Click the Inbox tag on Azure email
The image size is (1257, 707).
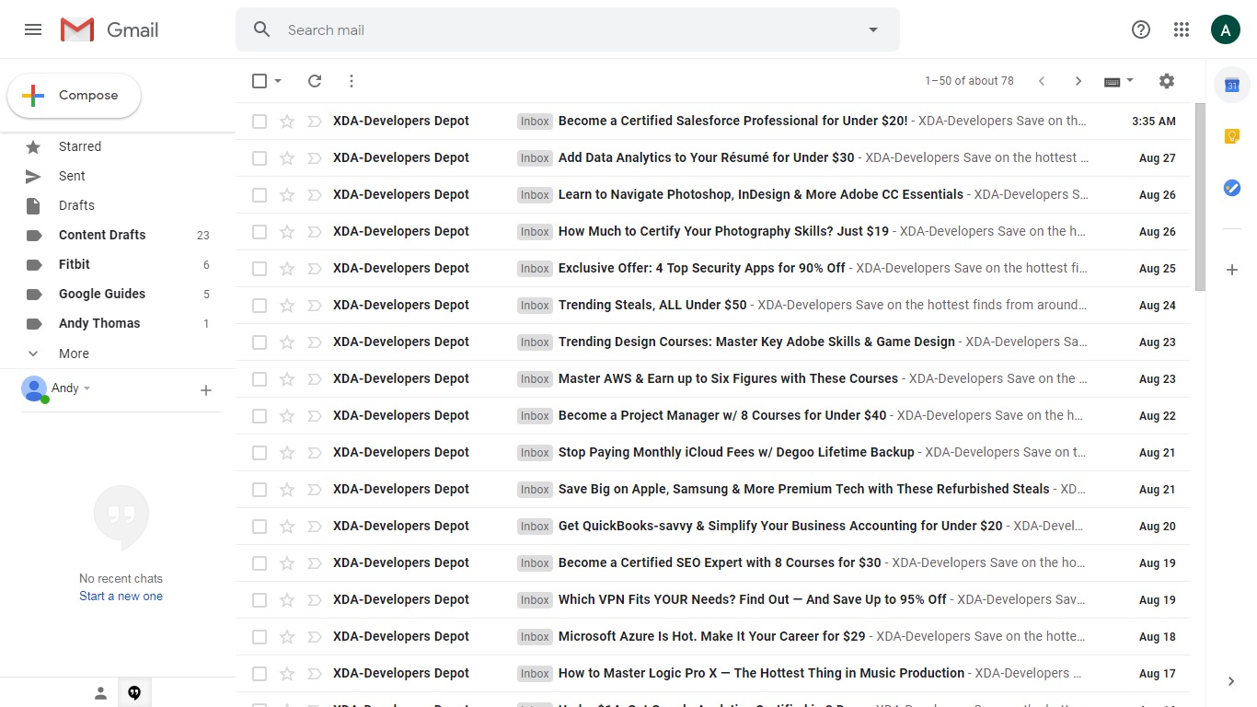(x=535, y=636)
